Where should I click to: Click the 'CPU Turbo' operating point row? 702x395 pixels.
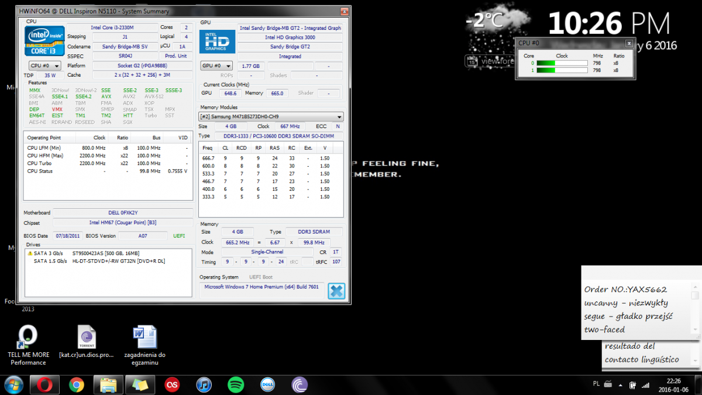(107, 163)
